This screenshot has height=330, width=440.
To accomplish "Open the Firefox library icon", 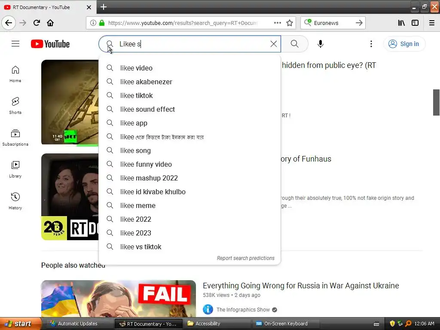I will pos(401,23).
